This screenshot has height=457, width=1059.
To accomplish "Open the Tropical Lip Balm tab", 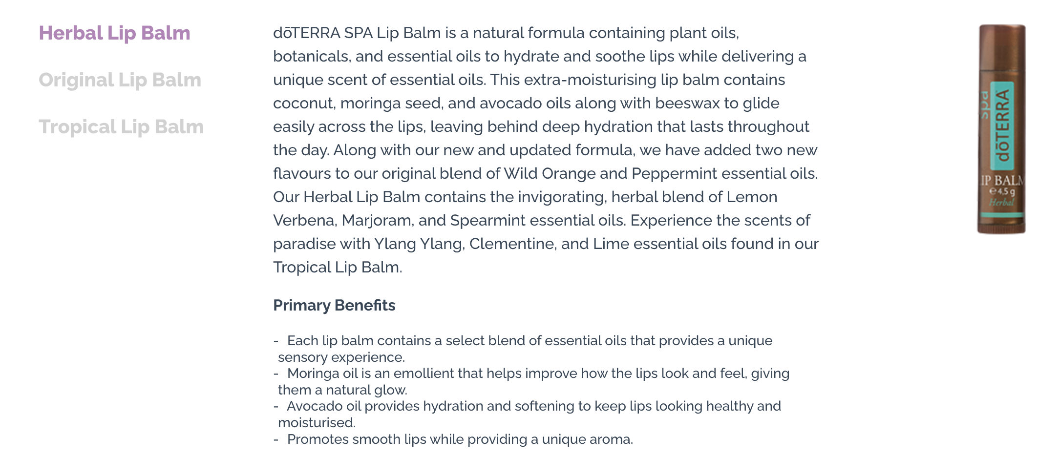I will 121,127.
